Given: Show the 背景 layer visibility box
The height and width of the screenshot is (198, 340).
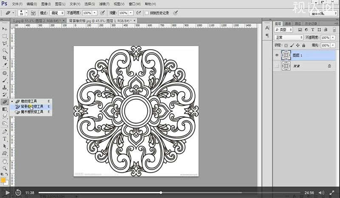Looking at the screenshot, I should point(277,66).
